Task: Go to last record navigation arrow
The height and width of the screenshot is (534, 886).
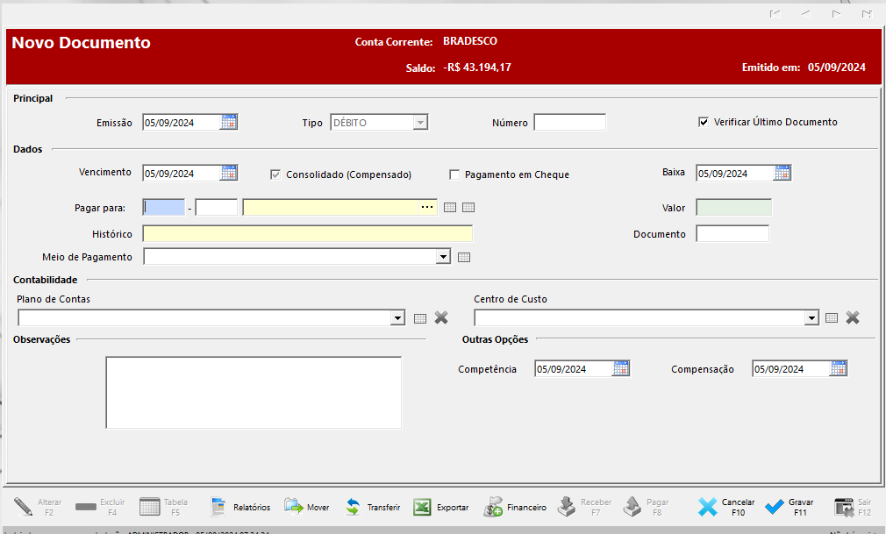Action: coord(867,13)
